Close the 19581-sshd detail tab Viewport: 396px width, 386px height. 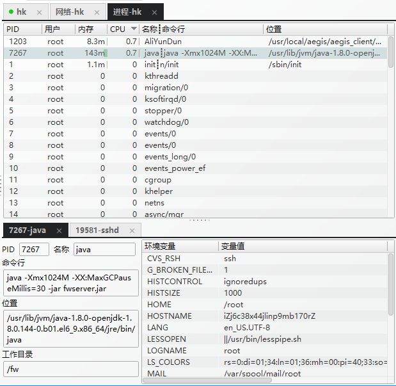click(132, 231)
